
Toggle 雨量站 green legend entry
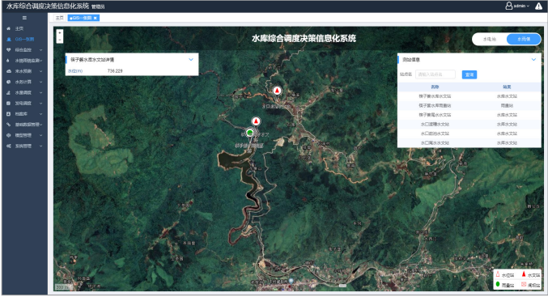pos(504,285)
